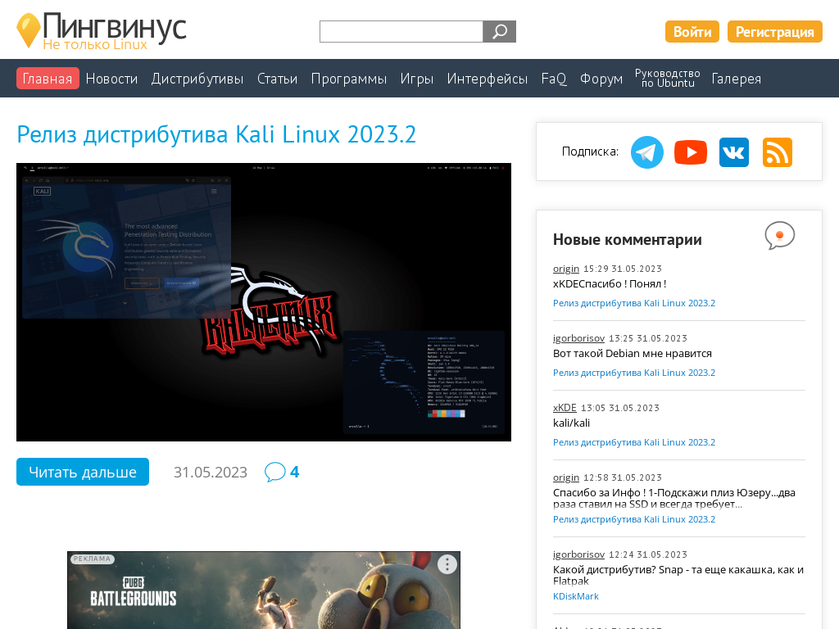Open the VK subscription icon
Image resolution: width=839 pixels, height=629 pixels.
pyautogui.click(x=733, y=152)
